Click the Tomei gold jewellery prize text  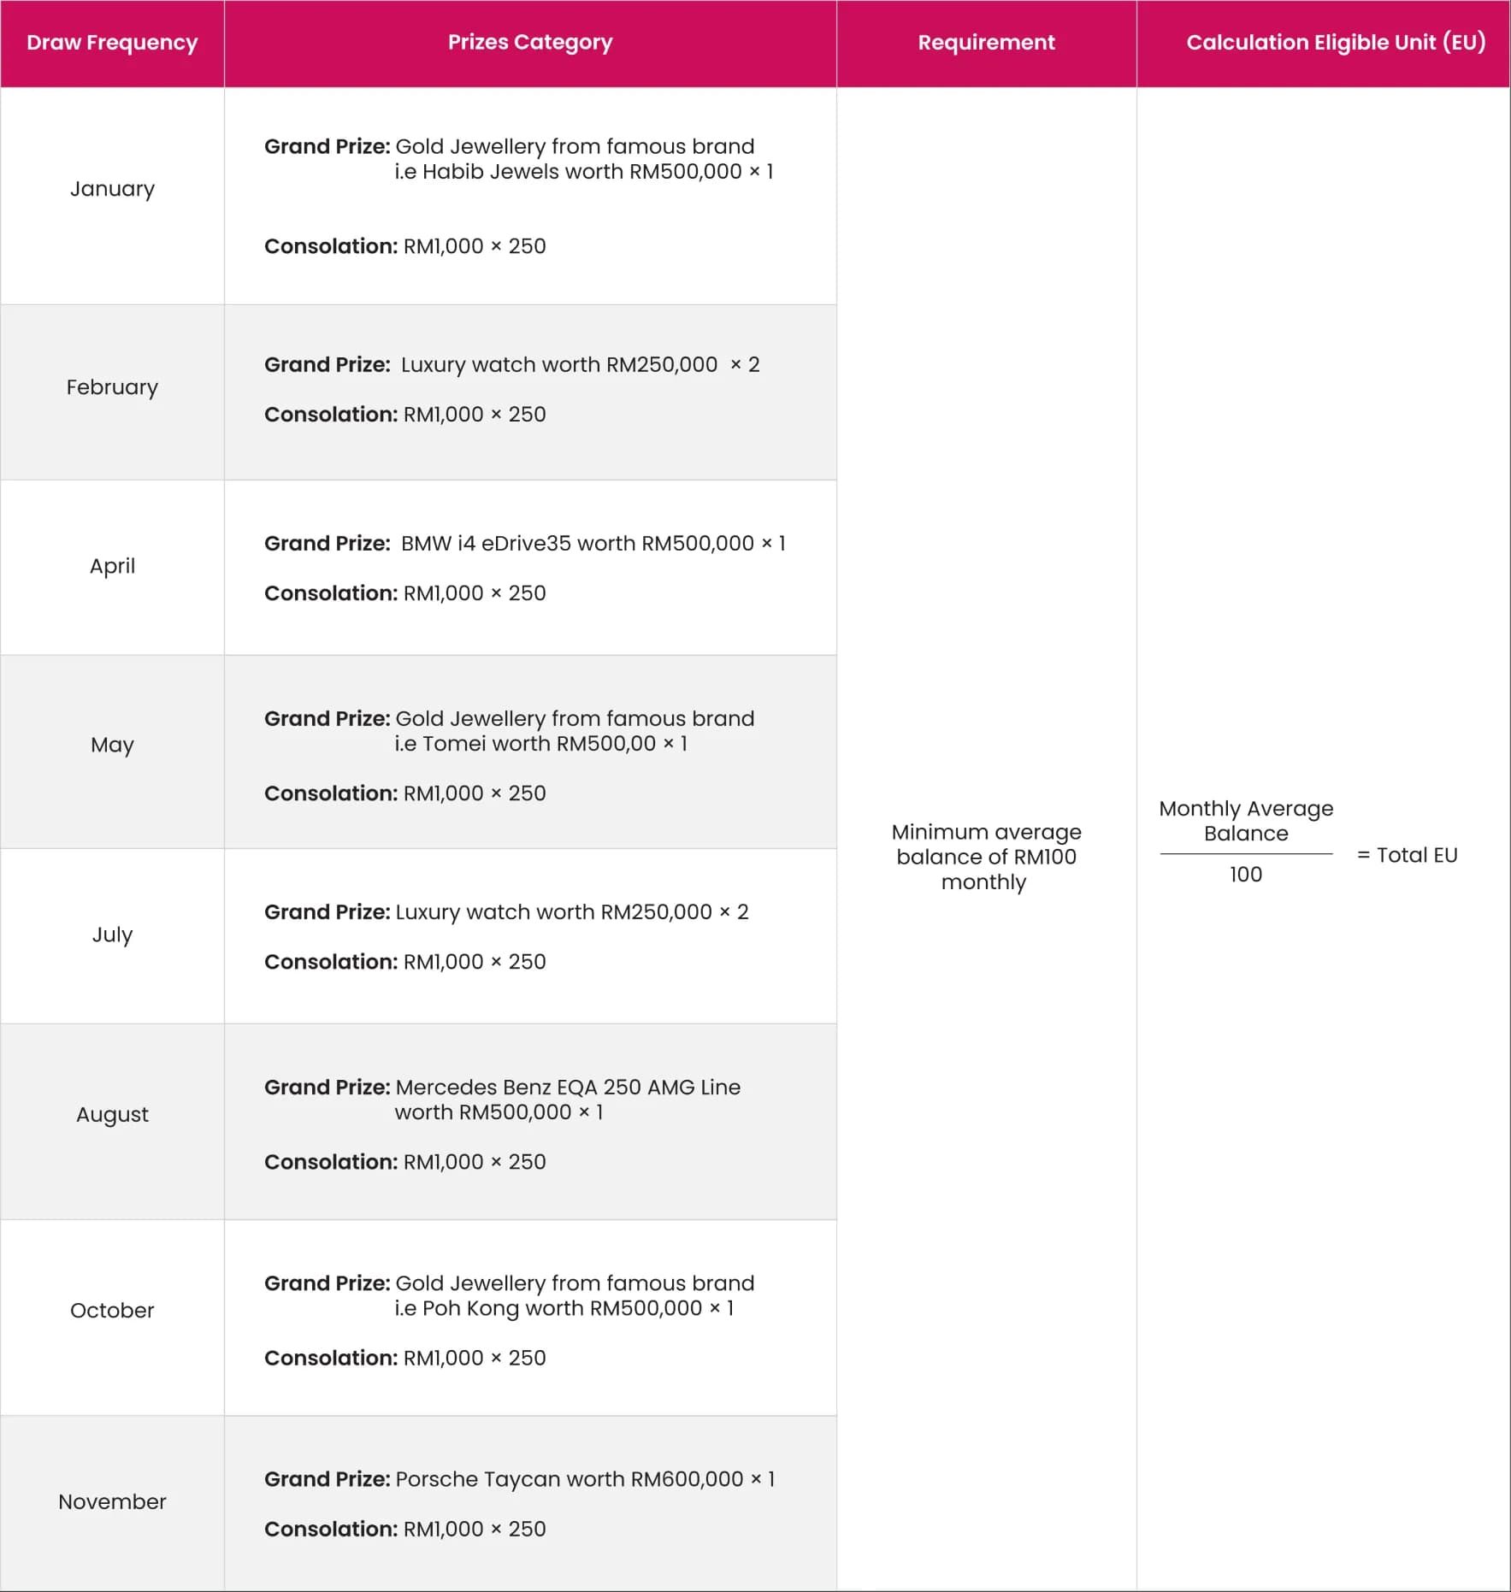[540, 744]
